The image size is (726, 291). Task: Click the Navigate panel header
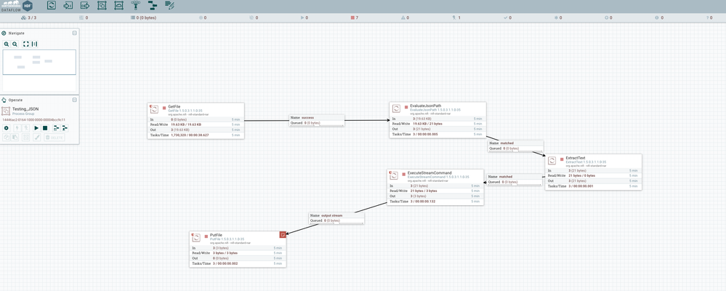[40, 33]
